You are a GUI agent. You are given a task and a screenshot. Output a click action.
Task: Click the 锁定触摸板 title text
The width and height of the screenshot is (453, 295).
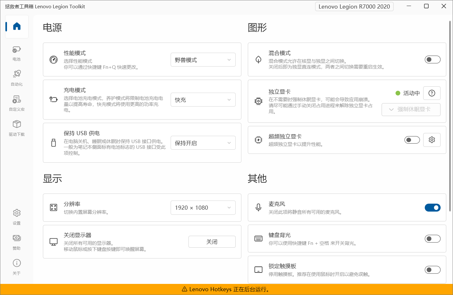282,266
